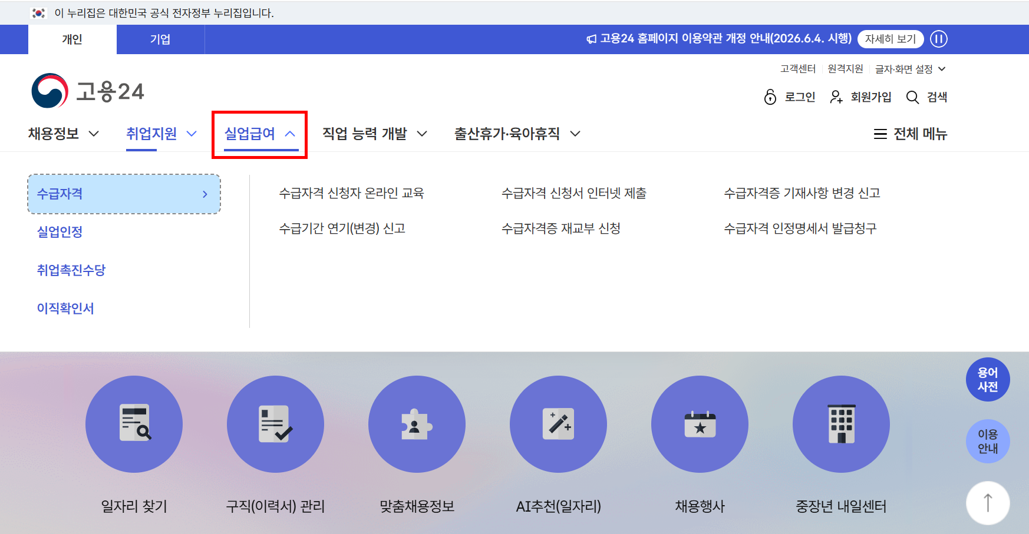Open 수급자격증 재교부 신청

pyautogui.click(x=561, y=228)
